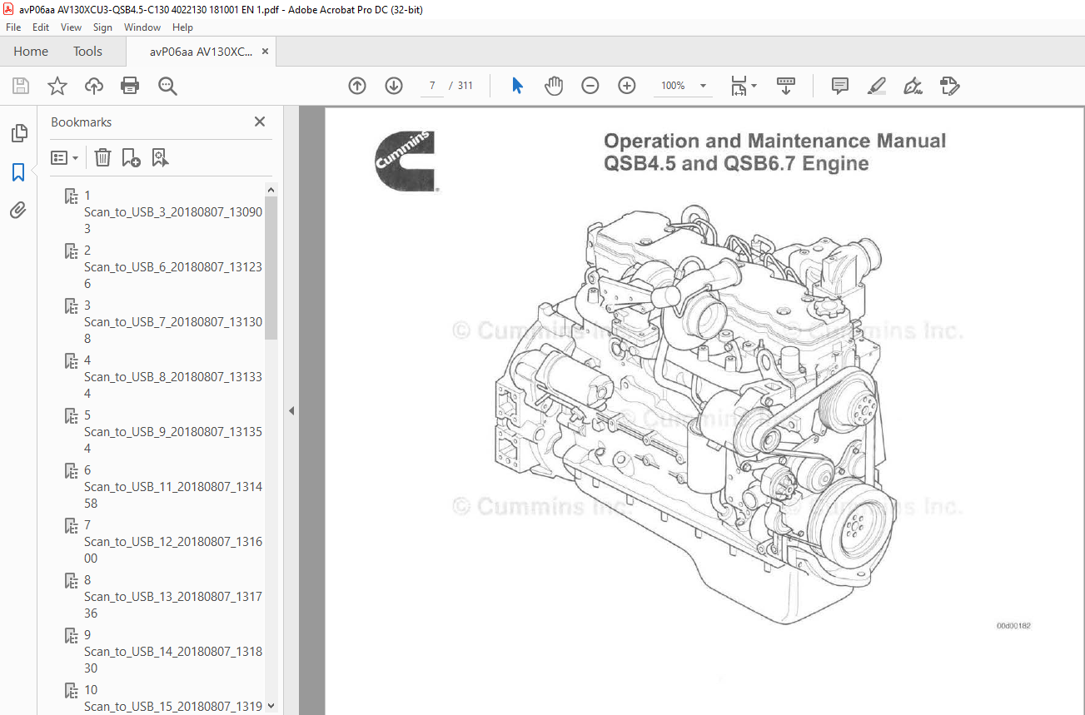1085x715 pixels.
Task: Open the View menu
Action: [72, 27]
